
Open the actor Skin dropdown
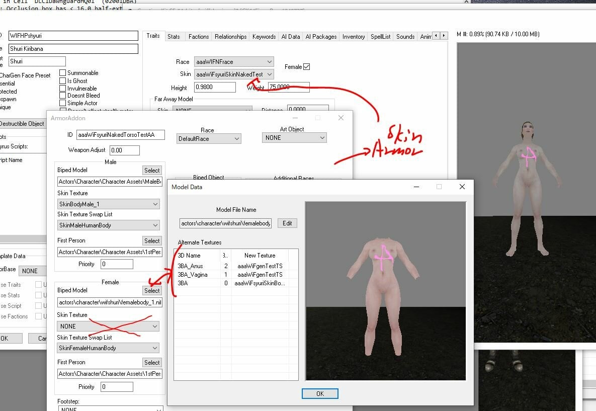click(234, 74)
